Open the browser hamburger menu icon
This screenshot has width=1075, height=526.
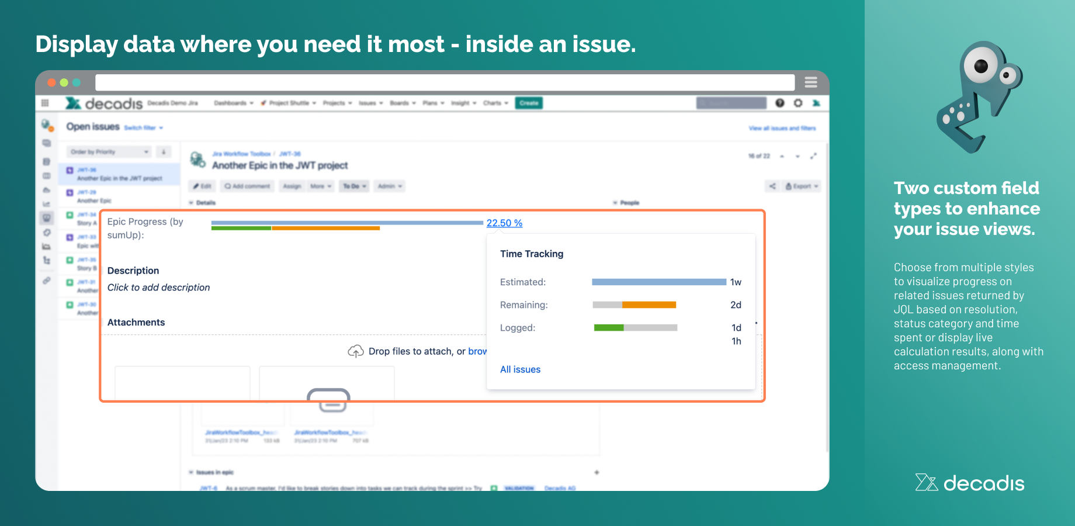[811, 82]
